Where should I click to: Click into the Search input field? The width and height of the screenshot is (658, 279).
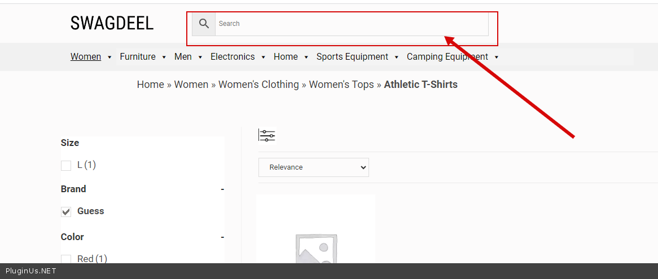(351, 24)
